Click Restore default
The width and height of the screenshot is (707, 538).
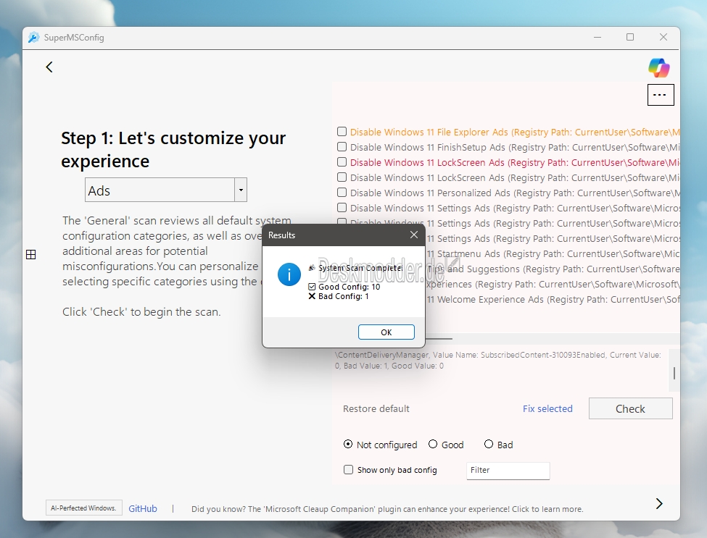pyautogui.click(x=376, y=409)
